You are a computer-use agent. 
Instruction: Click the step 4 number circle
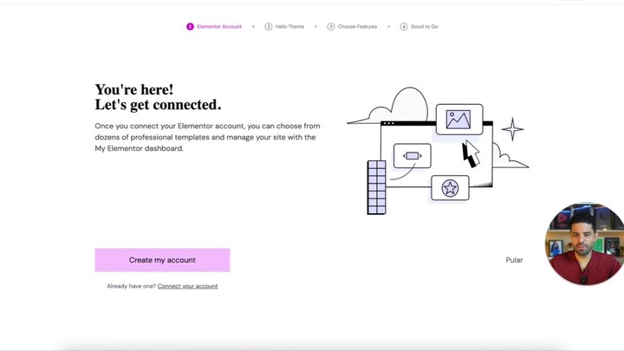click(404, 27)
